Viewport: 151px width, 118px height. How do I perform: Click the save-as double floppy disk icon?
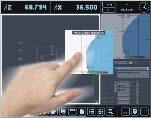[x=63, y=111]
